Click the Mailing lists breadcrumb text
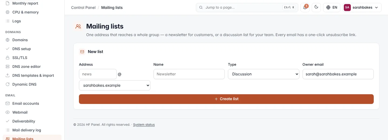This screenshot has height=140, width=388. point(112,8)
